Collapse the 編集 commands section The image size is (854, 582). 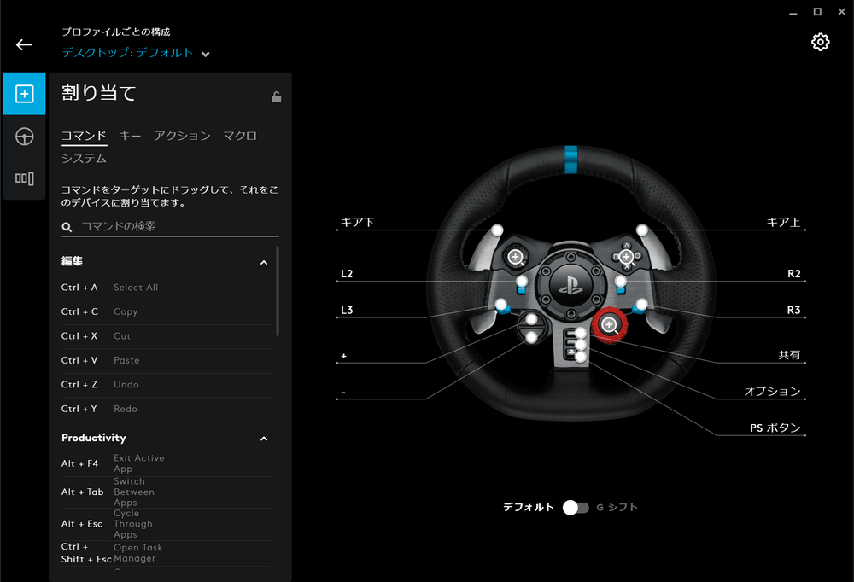[x=264, y=262]
